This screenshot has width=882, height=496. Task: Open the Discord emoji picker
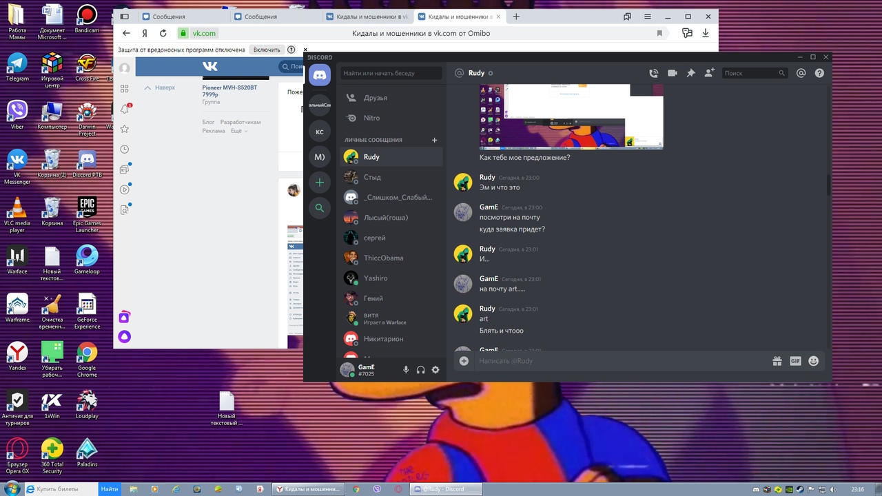tap(813, 361)
